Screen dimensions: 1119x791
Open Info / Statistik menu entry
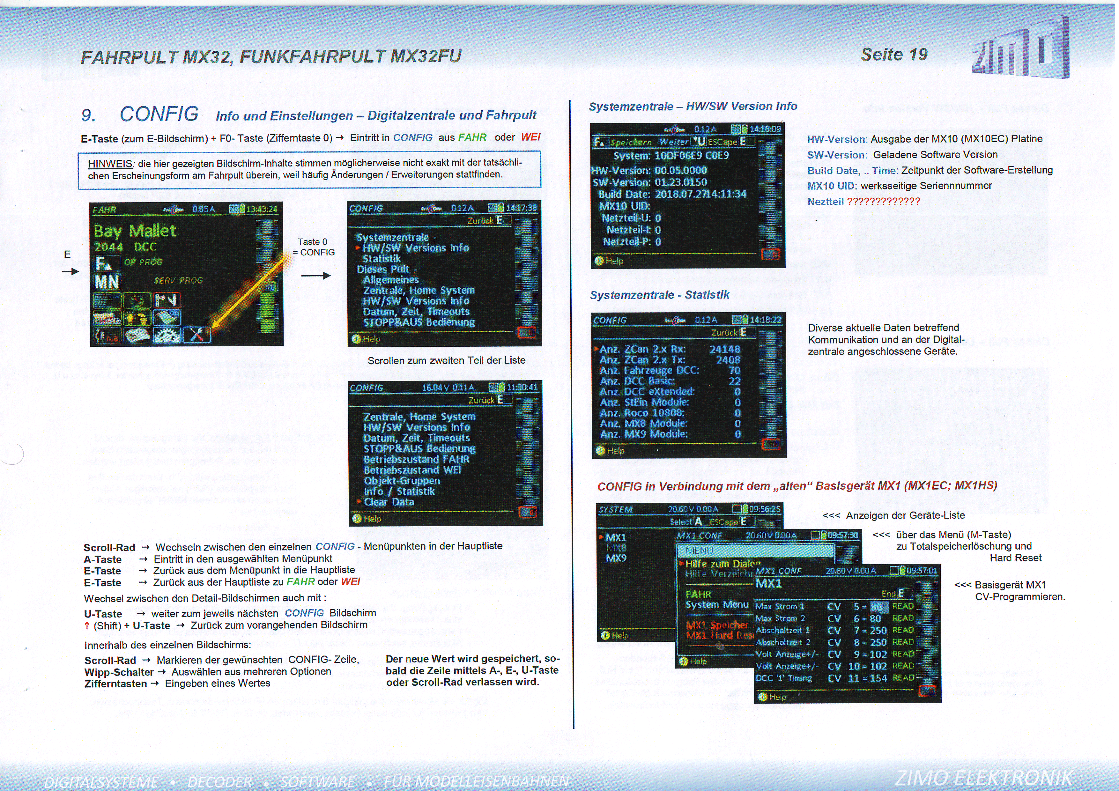(x=399, y=491)
